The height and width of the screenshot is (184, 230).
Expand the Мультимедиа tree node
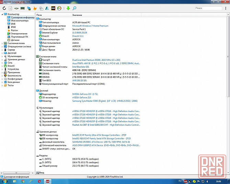tap(2, 56)
